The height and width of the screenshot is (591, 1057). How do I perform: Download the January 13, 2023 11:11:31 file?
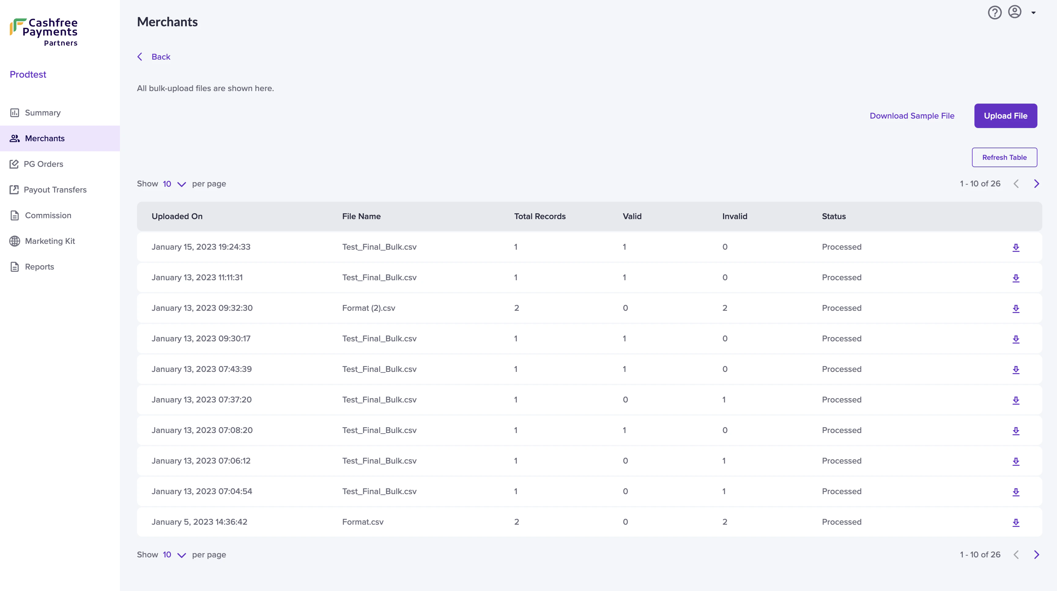pyautogui.click(x=1015, y=278)
